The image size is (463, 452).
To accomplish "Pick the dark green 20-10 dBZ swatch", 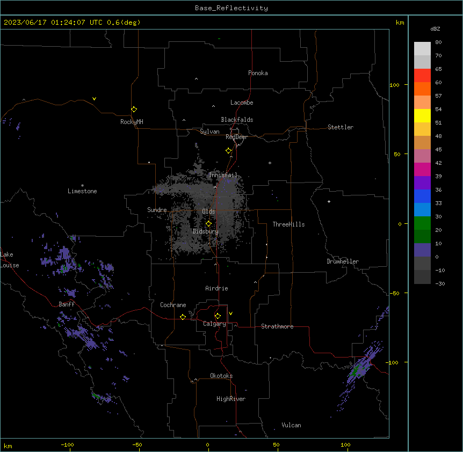I will click(422, 237).
